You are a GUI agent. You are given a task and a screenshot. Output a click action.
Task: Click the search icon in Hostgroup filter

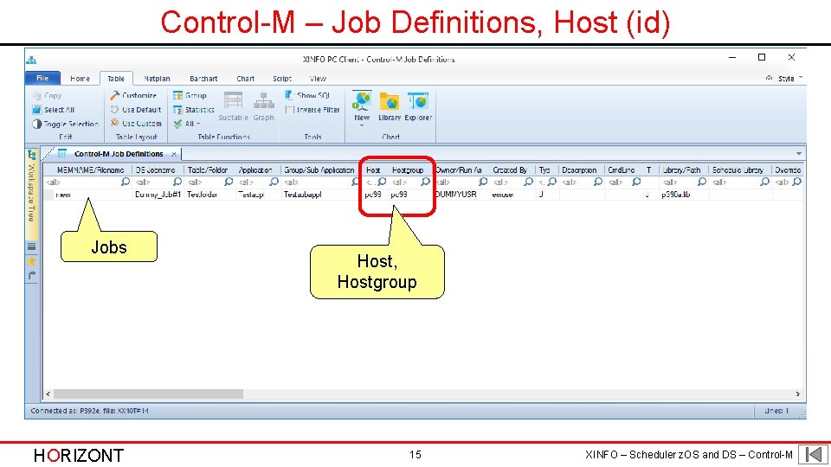[425, 182]
